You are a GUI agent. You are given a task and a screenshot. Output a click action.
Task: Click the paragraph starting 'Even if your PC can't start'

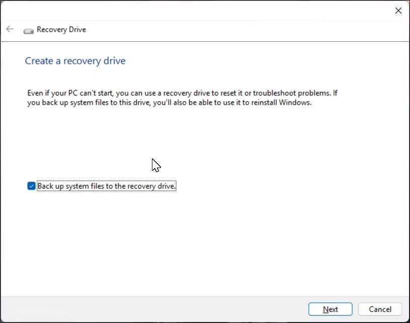pos(182,98)
